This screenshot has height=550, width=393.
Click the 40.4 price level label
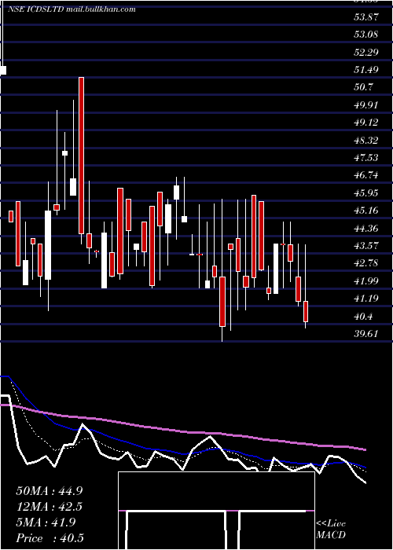point(364,316)
